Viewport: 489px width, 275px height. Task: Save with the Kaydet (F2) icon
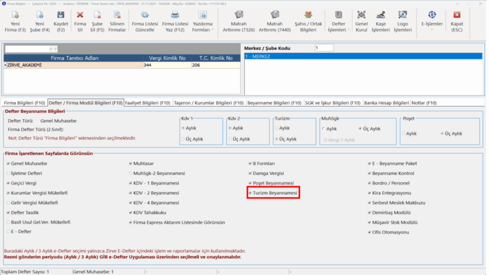(61, 15)
